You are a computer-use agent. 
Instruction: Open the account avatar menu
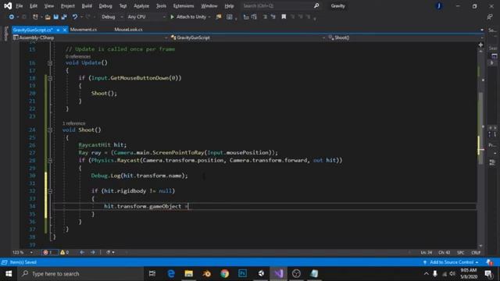(x=439, y=6)
